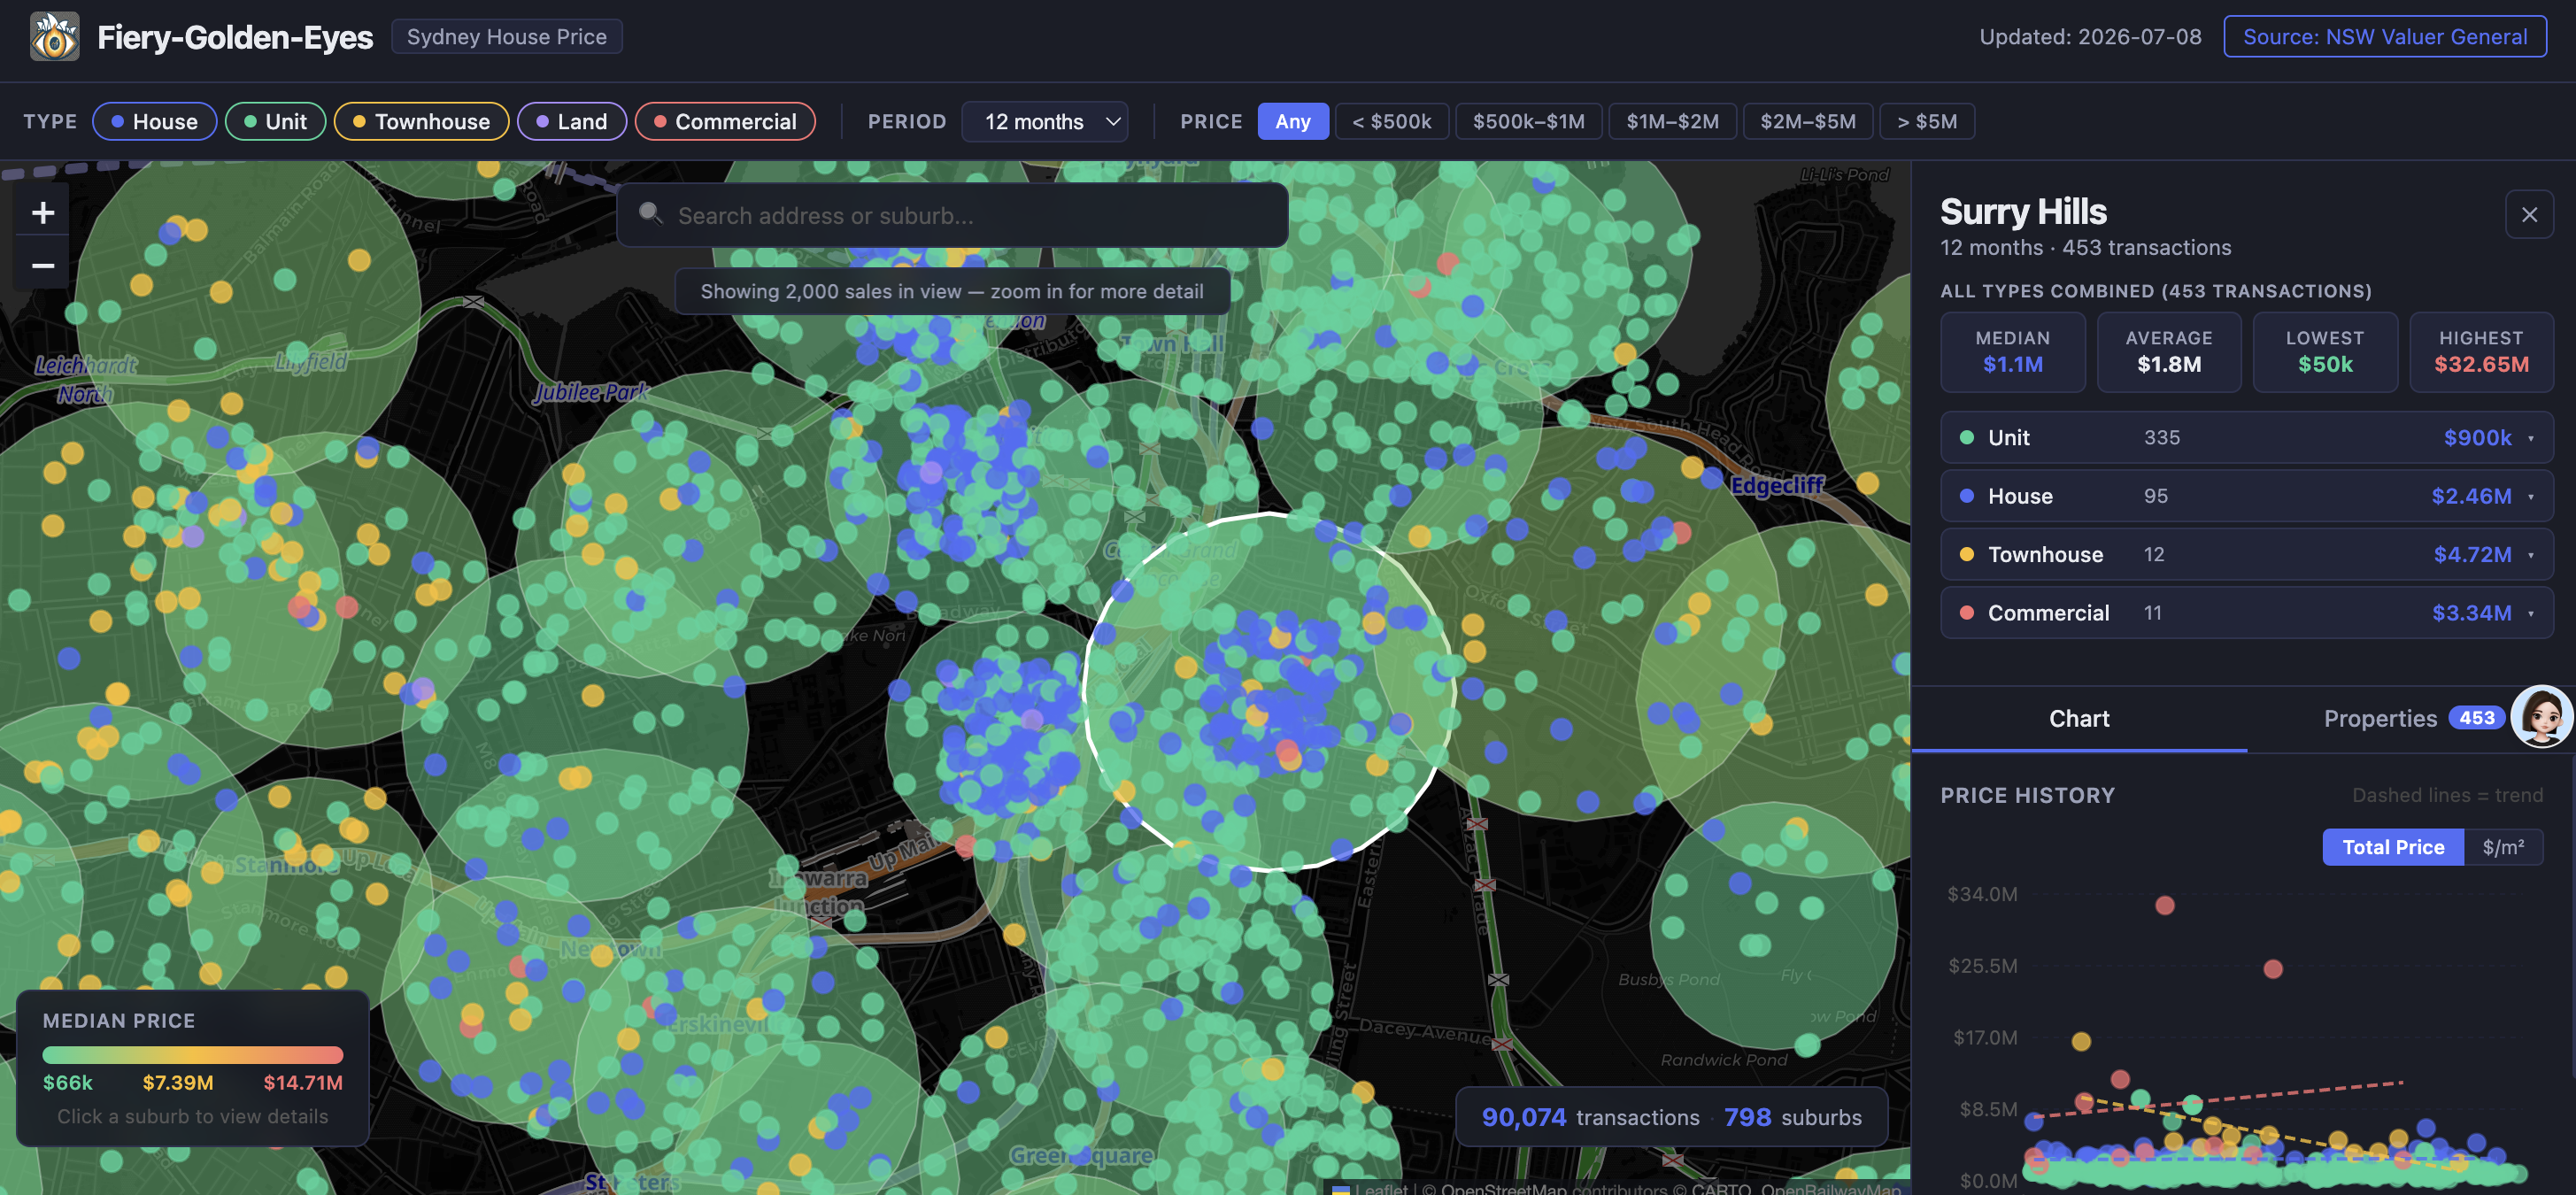Select the > $5M price filter

(1926, 121)
